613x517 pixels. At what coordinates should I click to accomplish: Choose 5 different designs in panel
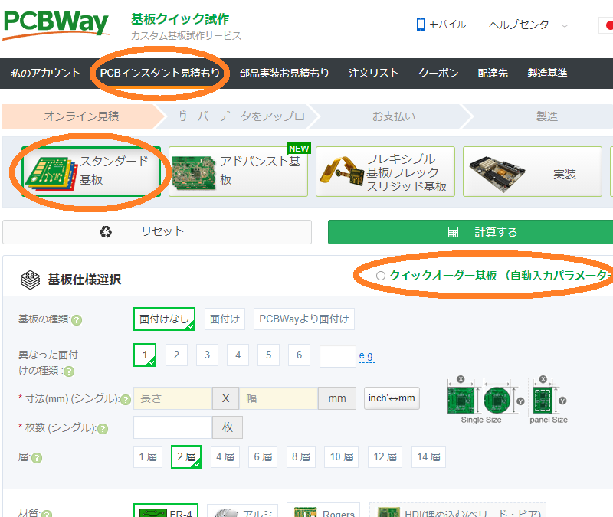coord(269,355)
